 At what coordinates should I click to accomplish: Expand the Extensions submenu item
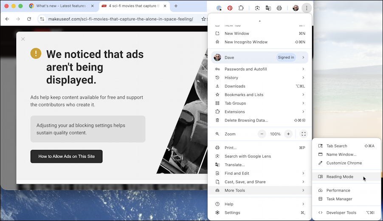click(260, 112)
